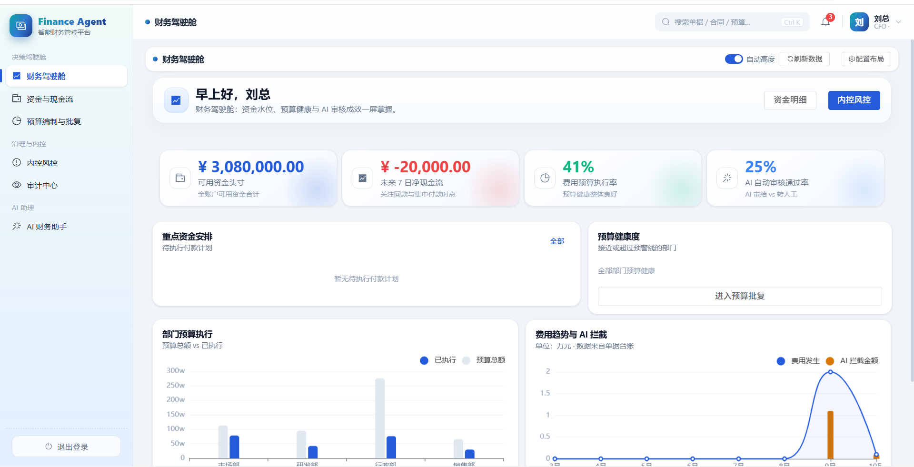Click the 预算编制与批复 pie icon in sidebar
This screenshot has height=467, width=914.
click(17, 121)
